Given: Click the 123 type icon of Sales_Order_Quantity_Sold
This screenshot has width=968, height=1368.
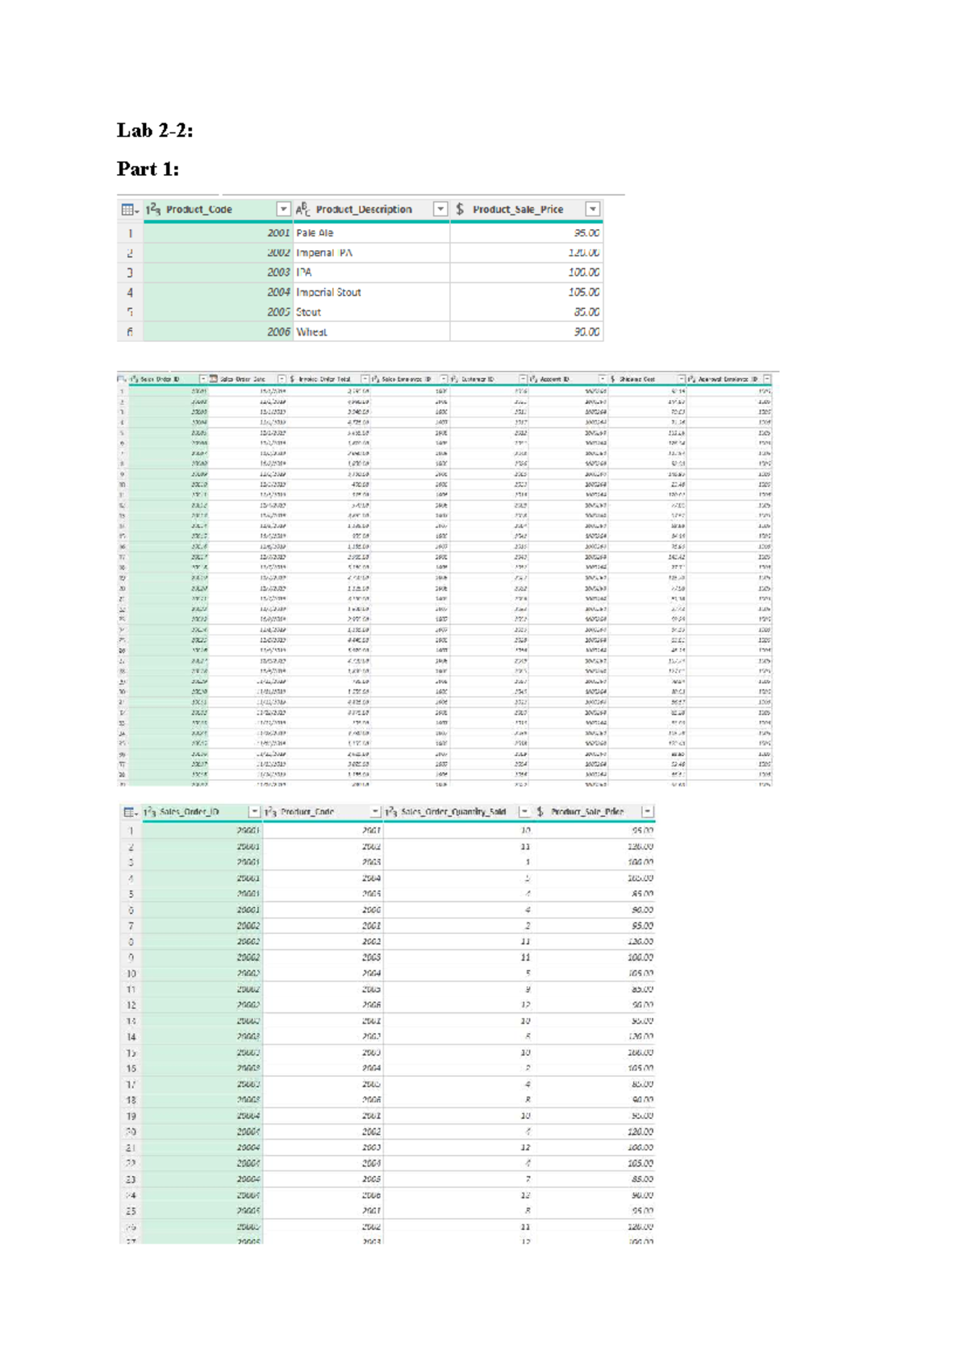Looking at the screenshot, I should coord(391,811).
